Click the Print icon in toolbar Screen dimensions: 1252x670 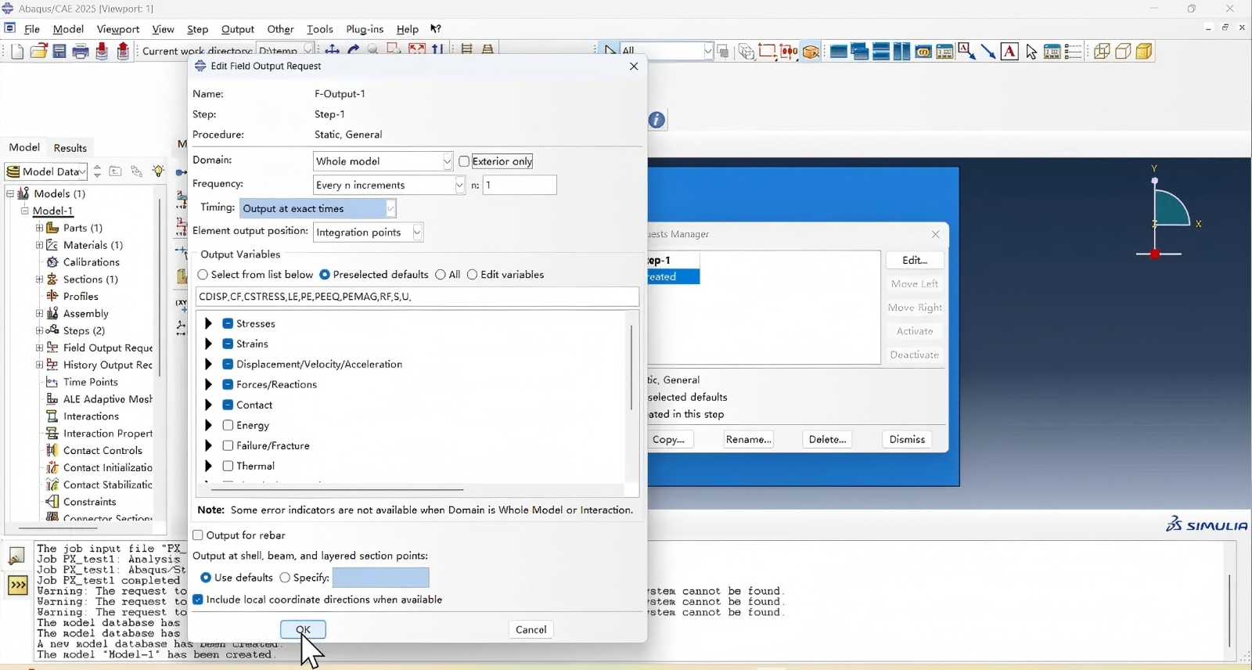(81, 52)
